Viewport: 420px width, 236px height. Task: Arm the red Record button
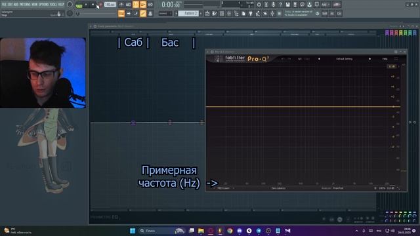click(x=100, y=5)
